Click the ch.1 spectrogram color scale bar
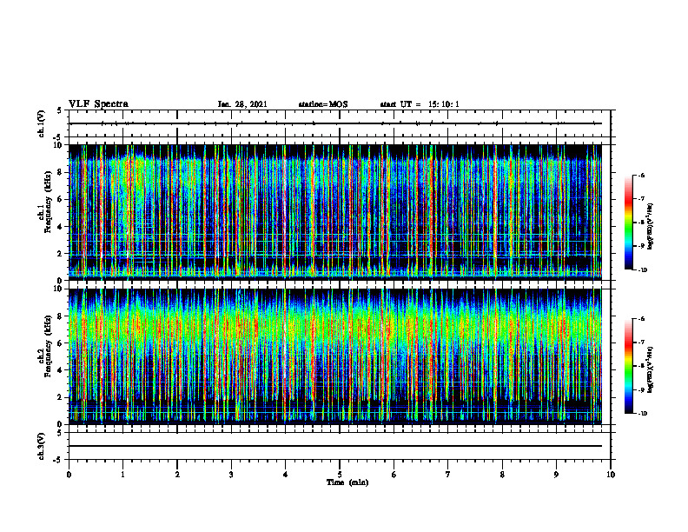 [628, 223]
